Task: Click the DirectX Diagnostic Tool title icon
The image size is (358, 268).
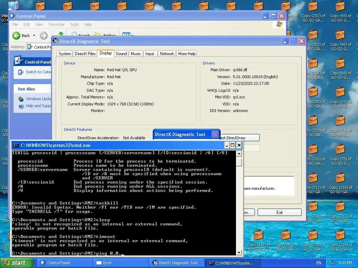Action: (55, 41)
